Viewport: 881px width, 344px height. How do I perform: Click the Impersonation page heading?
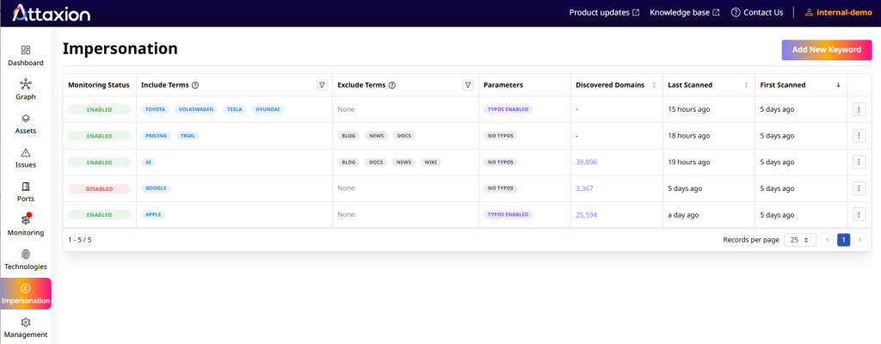[x=120, y=49]
